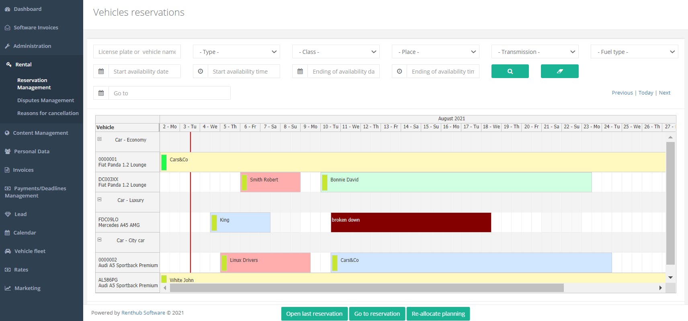Select the White John reservation bar
This screenshot has height=321, width=688.
click(413, 278)
